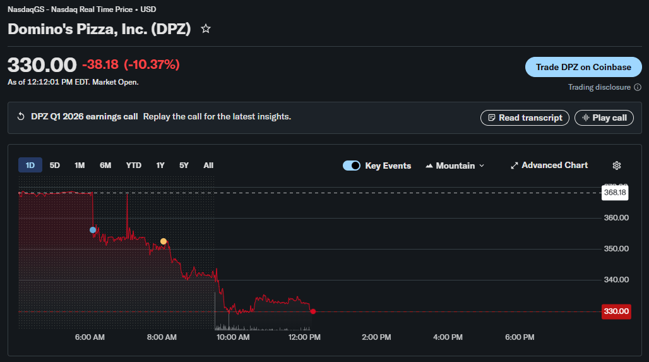
Task: Switch to the 1M time range
Action: point(80,166)
